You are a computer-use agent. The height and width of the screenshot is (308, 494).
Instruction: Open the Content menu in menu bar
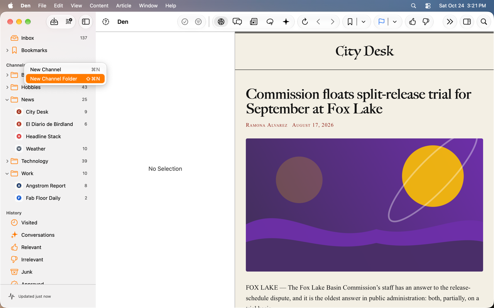click(99, 5)
